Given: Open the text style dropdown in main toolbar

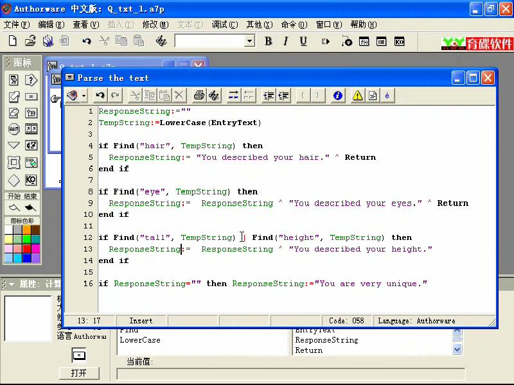Looking at the screenshot, I should pos(249,41).
